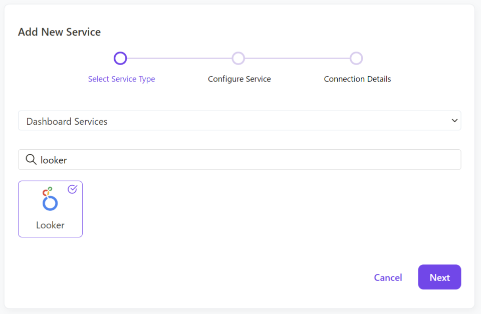Image resolution: width=481 pixels, height=314 pixels.
Task: Expand the service category selector
Action: click(x=239, y=120)
